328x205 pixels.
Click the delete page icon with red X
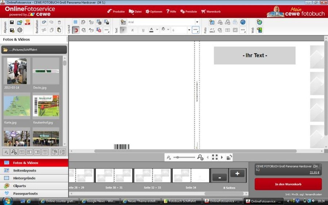pos(99,30)
